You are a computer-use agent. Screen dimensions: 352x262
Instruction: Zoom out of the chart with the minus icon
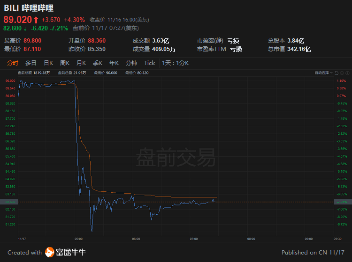(x=342, y=73)
